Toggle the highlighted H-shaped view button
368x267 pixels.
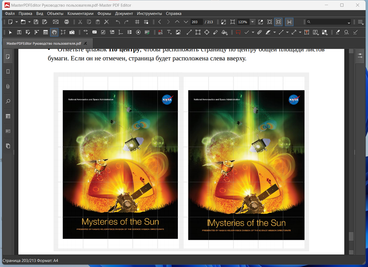coord(289,22)
